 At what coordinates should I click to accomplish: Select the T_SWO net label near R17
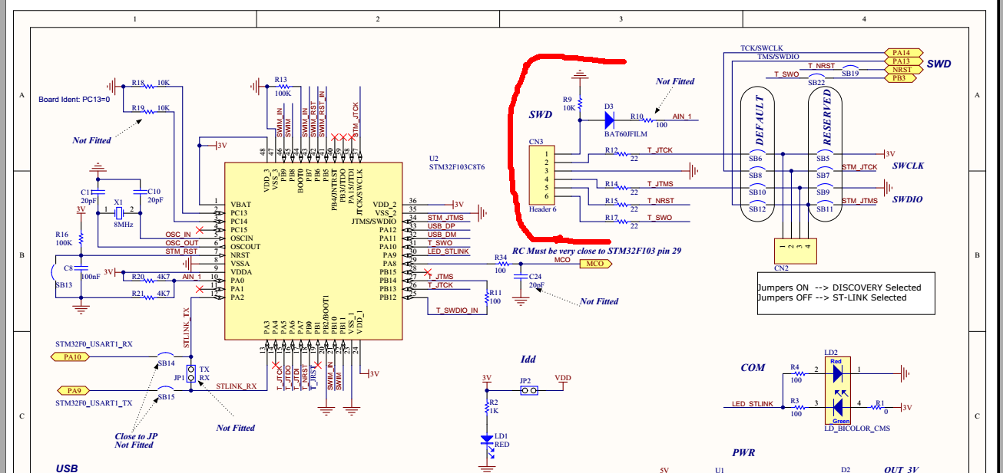coord(659,218)
